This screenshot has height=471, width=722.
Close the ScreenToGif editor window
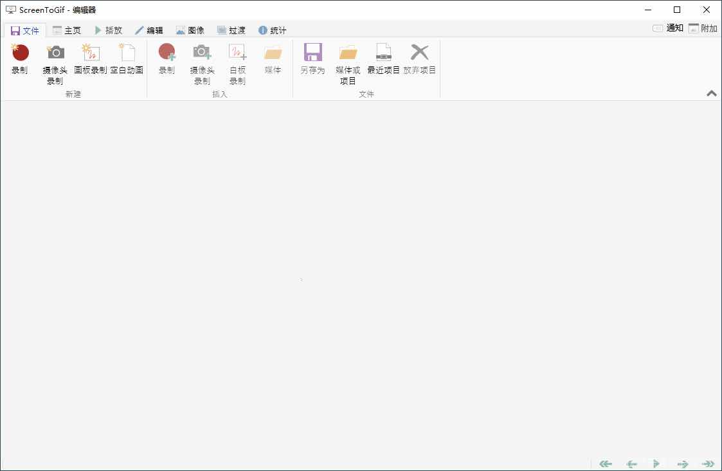(707, 10)
